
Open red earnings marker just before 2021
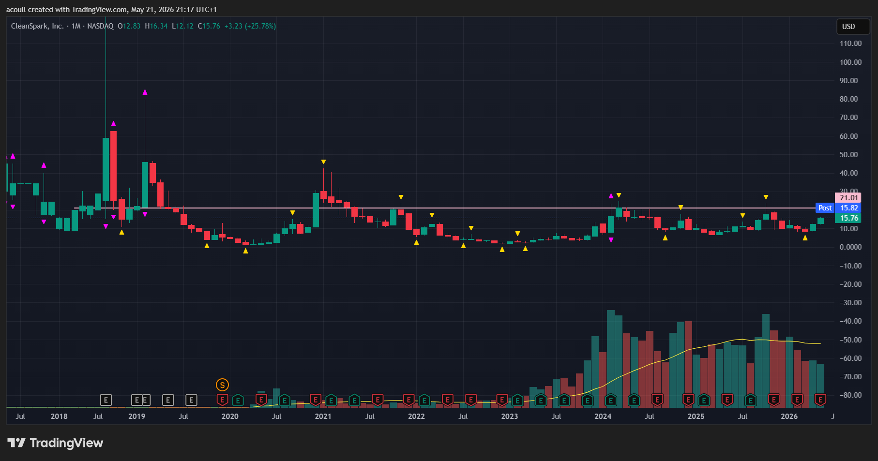316,400
